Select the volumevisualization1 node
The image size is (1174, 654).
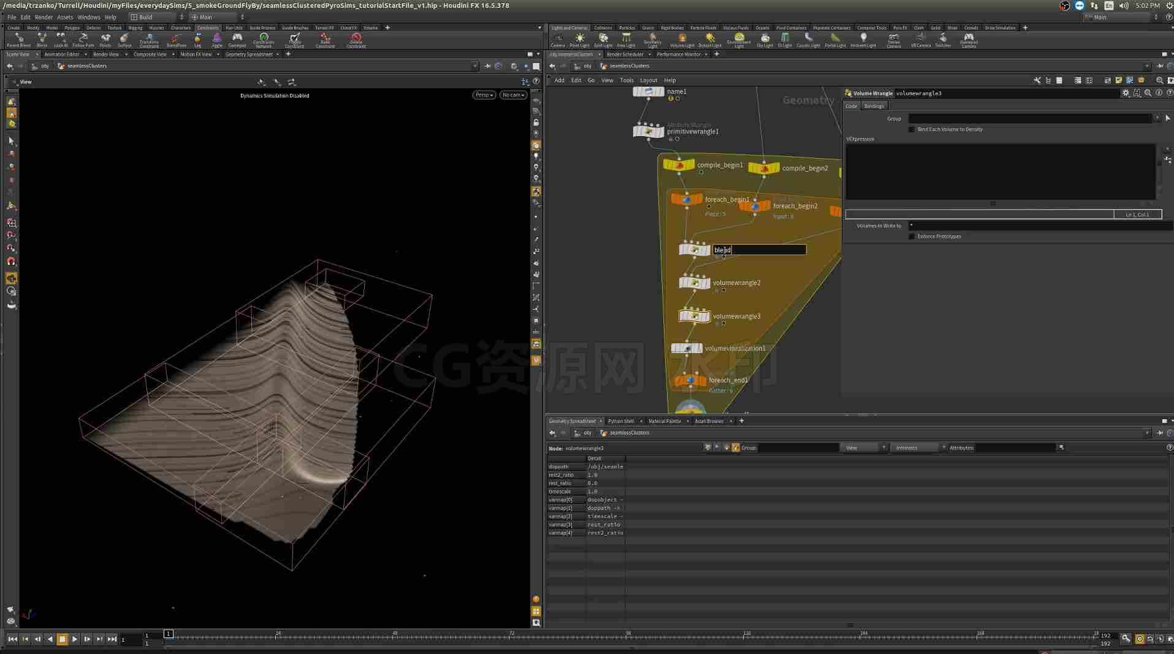[687, 348]
